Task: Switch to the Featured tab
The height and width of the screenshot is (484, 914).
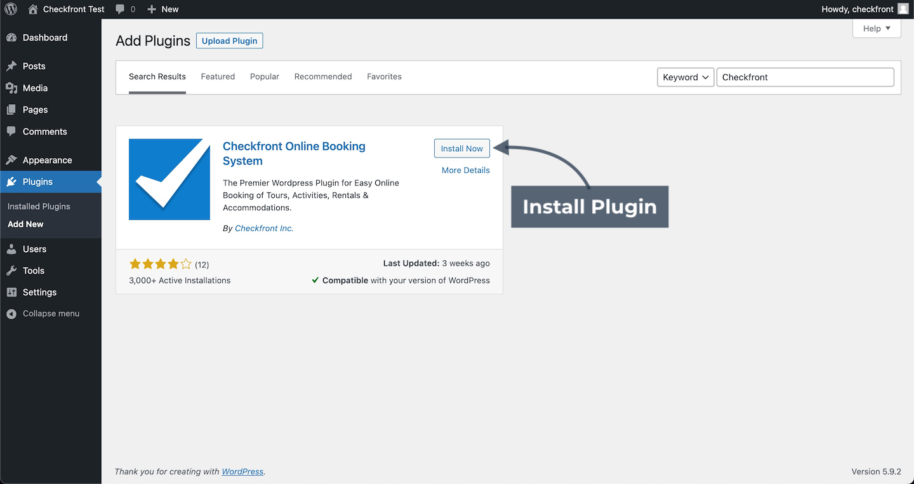Action: tap(218, 77)
